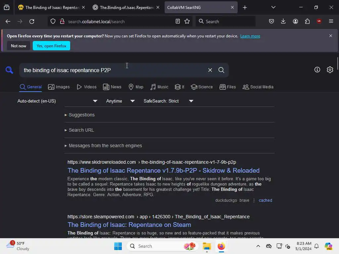Screen dimensions: 339x254
Task: Open the Copilot icon in the taskbar
Action: 328,246
